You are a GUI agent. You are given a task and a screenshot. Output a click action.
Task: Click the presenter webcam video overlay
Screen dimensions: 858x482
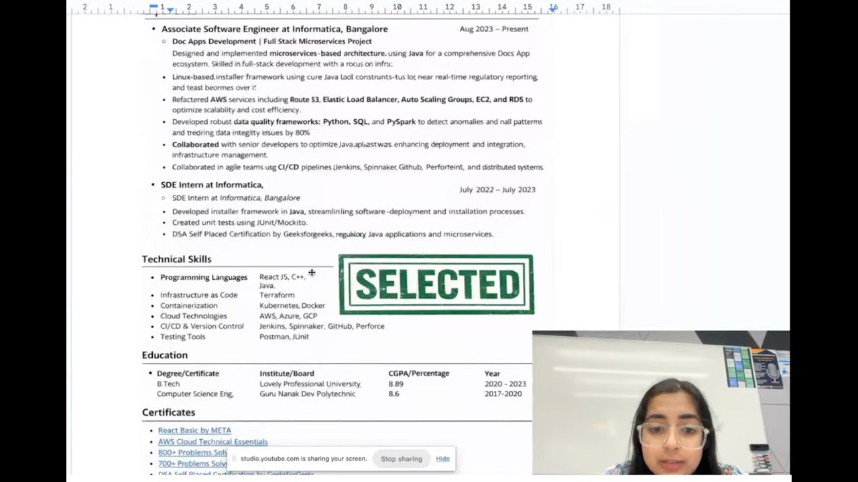pyautogui.click(x=661, y=402)
